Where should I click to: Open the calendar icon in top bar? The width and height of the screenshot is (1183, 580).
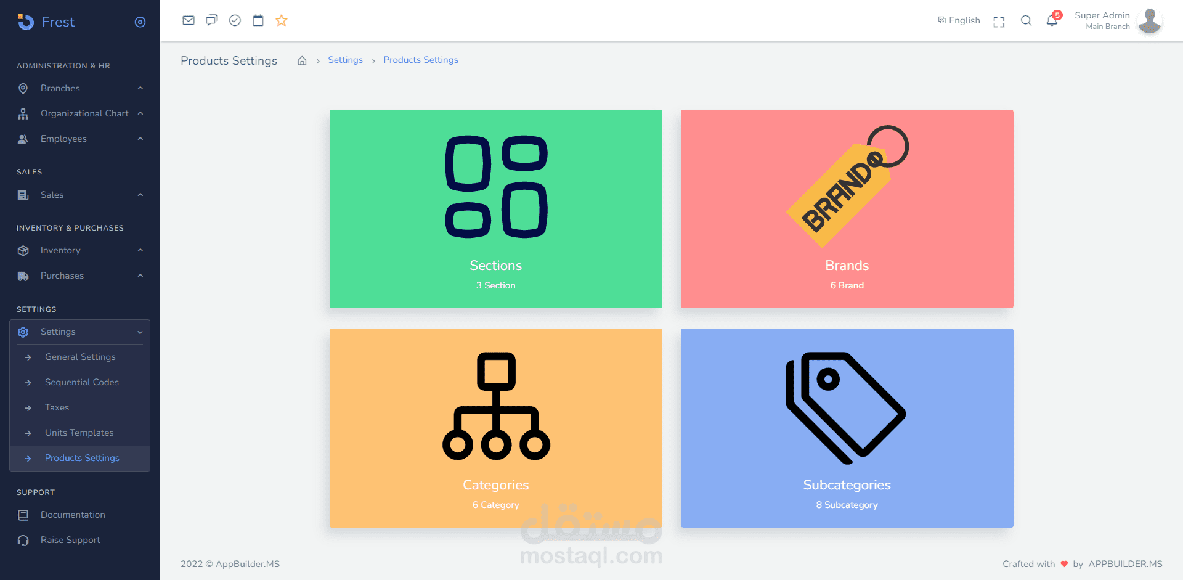pos(258,20)
